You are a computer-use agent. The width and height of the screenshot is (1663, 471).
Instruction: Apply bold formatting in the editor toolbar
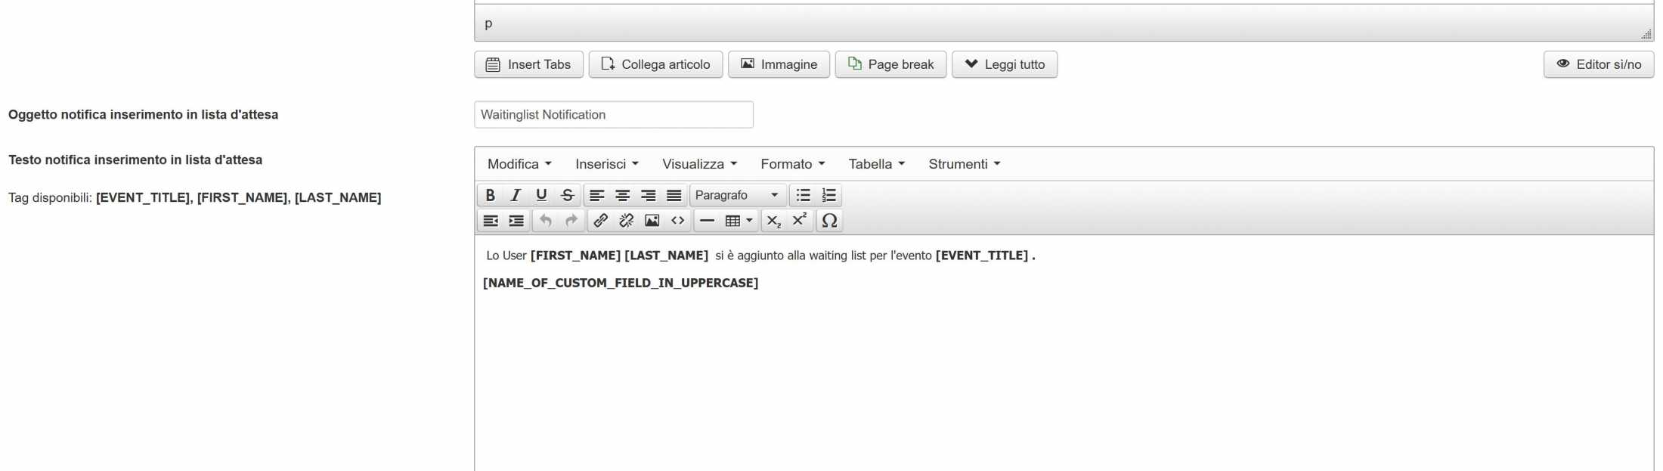(490, 195)
